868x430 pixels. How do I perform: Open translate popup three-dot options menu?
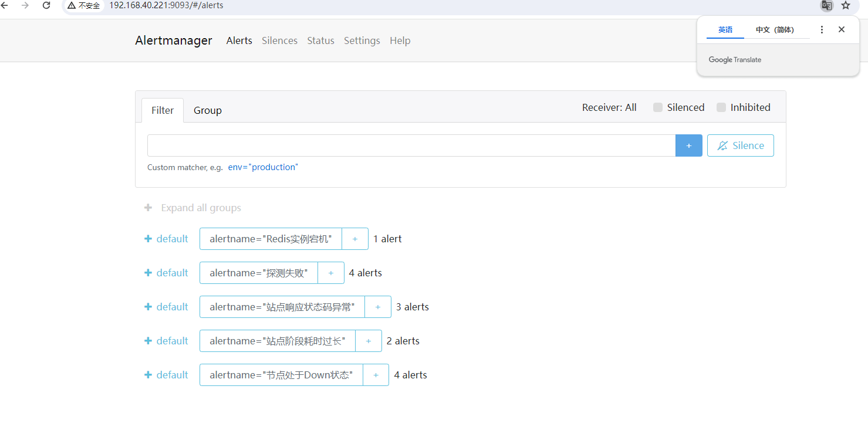pyautogui.click(x=822, y=29)
